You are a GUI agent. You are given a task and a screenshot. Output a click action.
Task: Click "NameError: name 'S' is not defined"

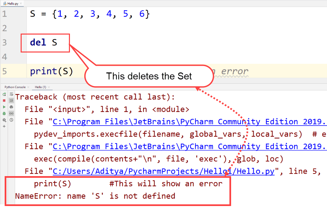95,196
